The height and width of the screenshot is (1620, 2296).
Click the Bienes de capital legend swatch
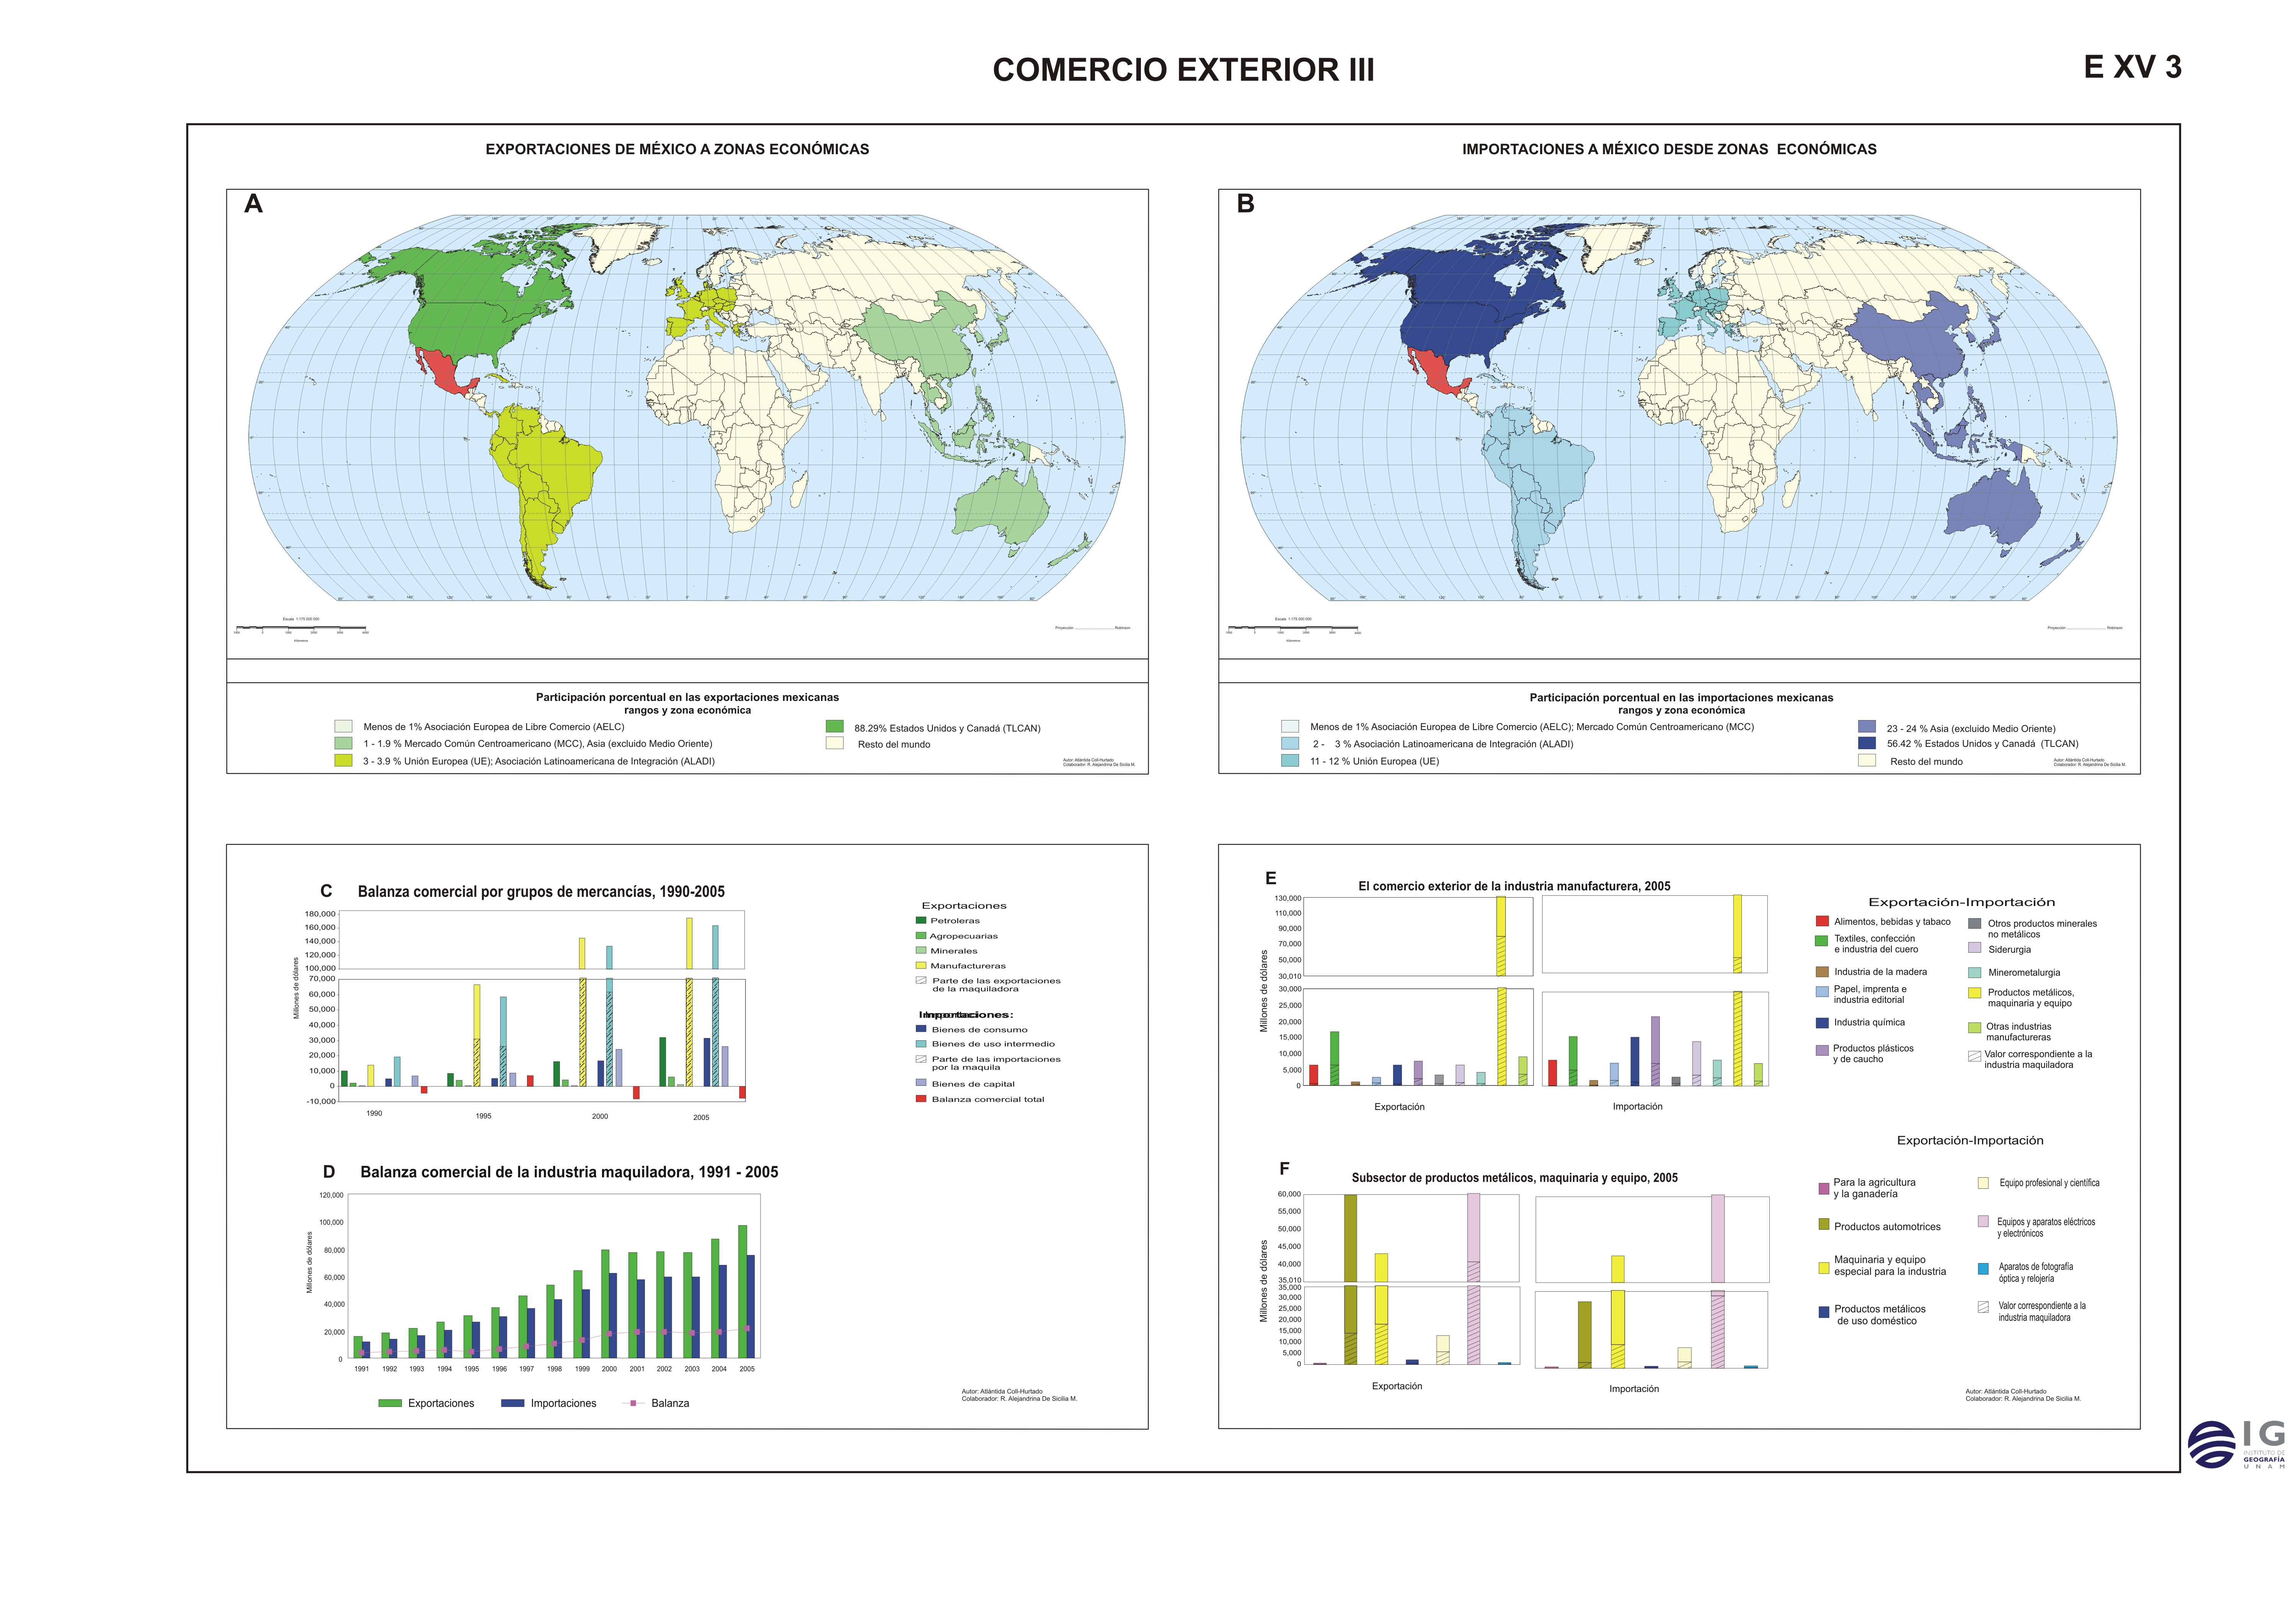coord(921,1083)
